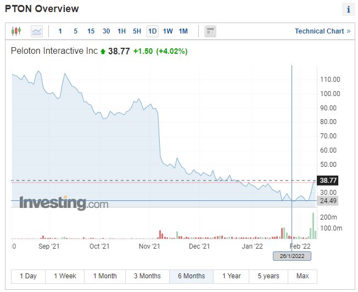The width and height of the screenshot is (358, 292).
Task: Click the (+4.02%) percent change
Action: (x=172, y=51)
